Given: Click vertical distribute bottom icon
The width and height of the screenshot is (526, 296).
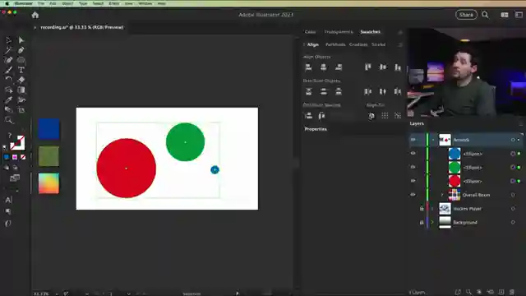Looking at the screenshot, I should coord(339,91).
